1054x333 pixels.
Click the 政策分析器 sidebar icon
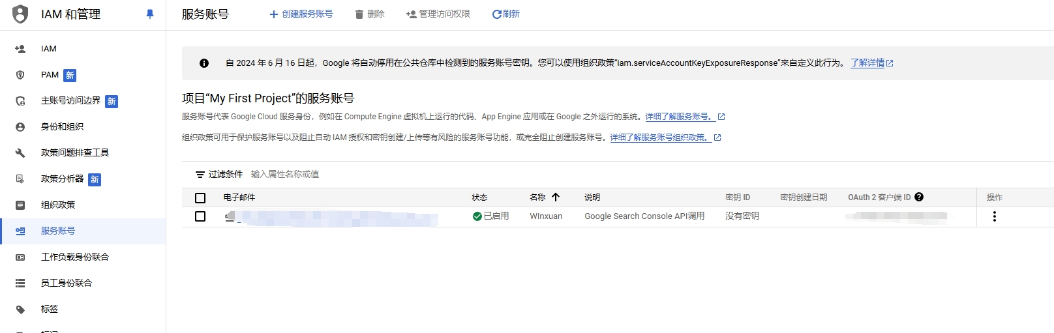tap(20, 179)
